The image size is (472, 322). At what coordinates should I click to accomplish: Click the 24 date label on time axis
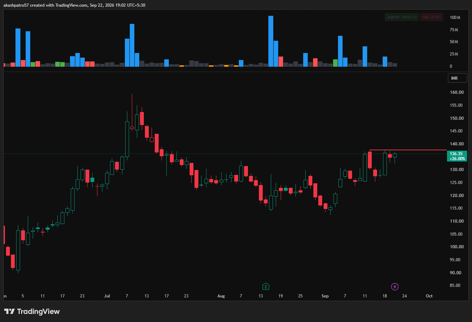pyautogui.click(x=404, y=296)
